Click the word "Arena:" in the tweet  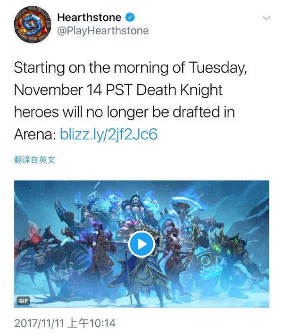tap(35, 134)
